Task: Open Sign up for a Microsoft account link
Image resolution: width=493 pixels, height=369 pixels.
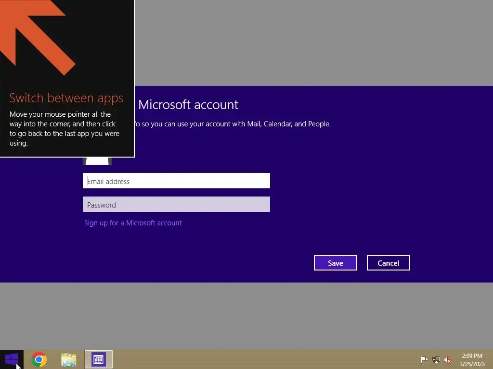Action: [133, 223]
